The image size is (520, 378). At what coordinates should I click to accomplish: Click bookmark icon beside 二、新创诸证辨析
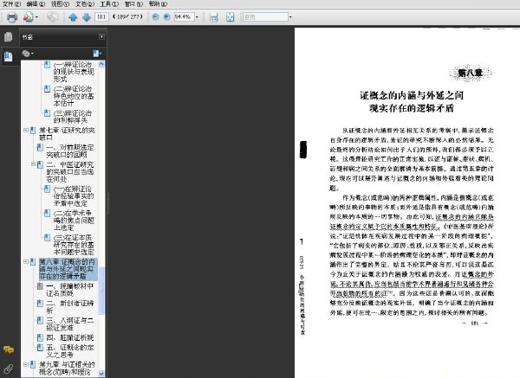tap(40, 304)
